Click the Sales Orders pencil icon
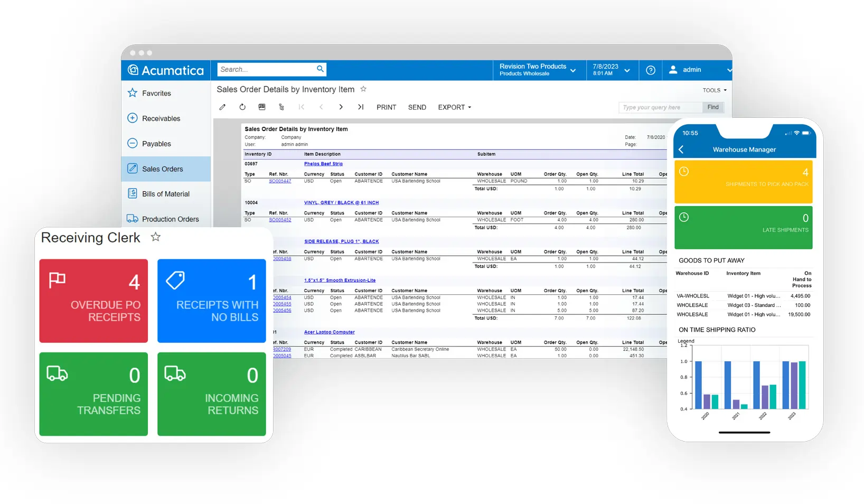Image resolution: width=864 pixels, height=504 pixels. pos(133,169)
